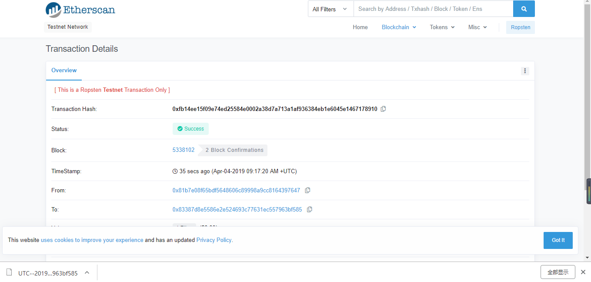Click the 'Block:' label
This screenshot has height=282, width=591.
[x=59, y=151]
